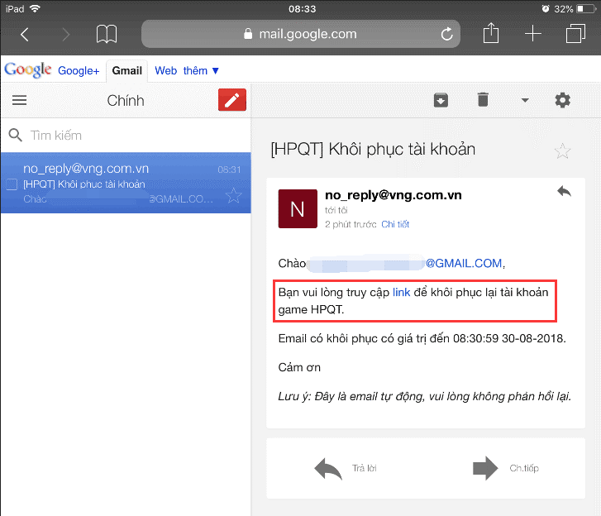Open a new Safari tab with plus
Viewport: 601px width, 516px height.
(533, 34)
